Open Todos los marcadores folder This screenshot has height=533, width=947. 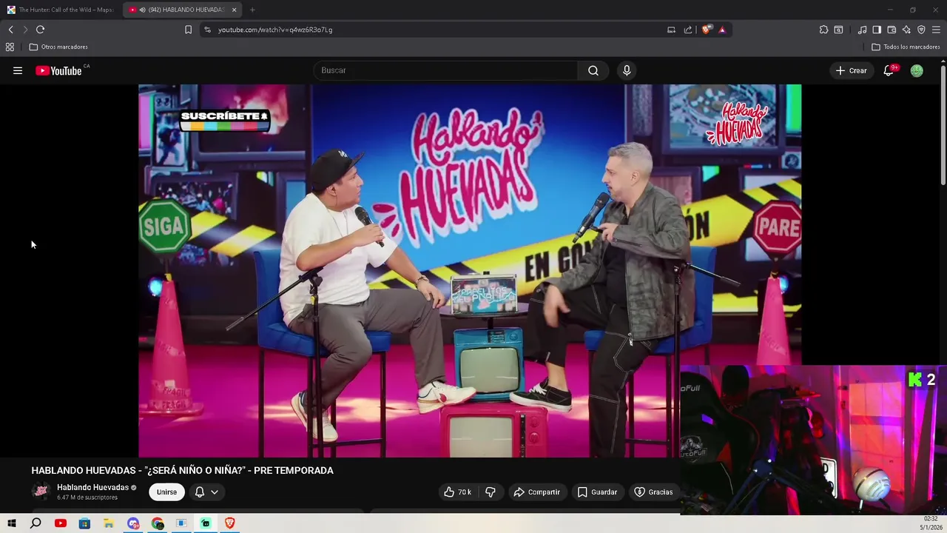[x=906, y=47]
